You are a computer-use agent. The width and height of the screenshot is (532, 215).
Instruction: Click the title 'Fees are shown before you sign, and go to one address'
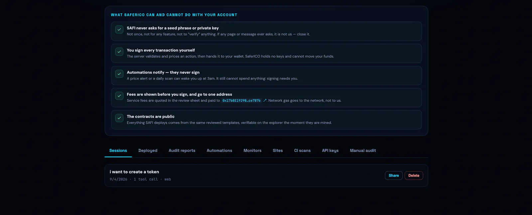[179, 95]
